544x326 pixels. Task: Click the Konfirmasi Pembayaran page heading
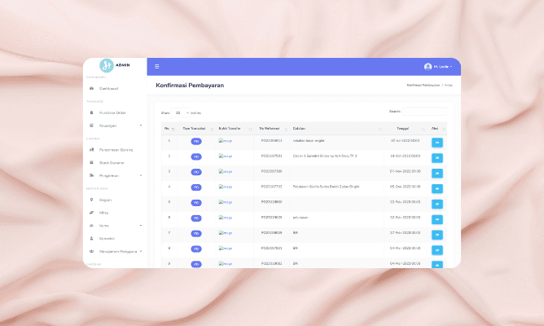pyautogui.click(x=190, y=86)
